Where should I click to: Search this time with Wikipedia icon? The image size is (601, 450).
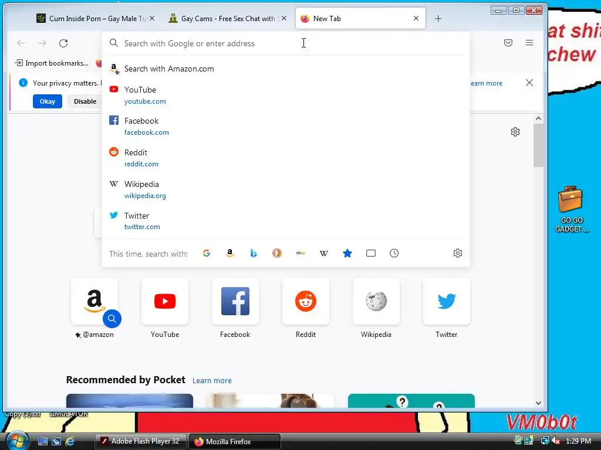click(324, 253)
